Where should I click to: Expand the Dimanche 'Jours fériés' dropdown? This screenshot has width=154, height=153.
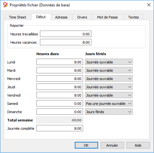pyautogui.click(x=109, y=112)
